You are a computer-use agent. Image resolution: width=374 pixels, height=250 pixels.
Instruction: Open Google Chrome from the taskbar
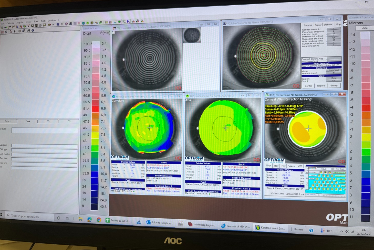[x=99, y=220]
